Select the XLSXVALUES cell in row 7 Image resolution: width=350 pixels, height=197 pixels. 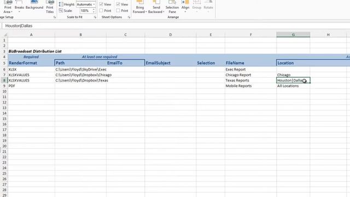point(31,75)
